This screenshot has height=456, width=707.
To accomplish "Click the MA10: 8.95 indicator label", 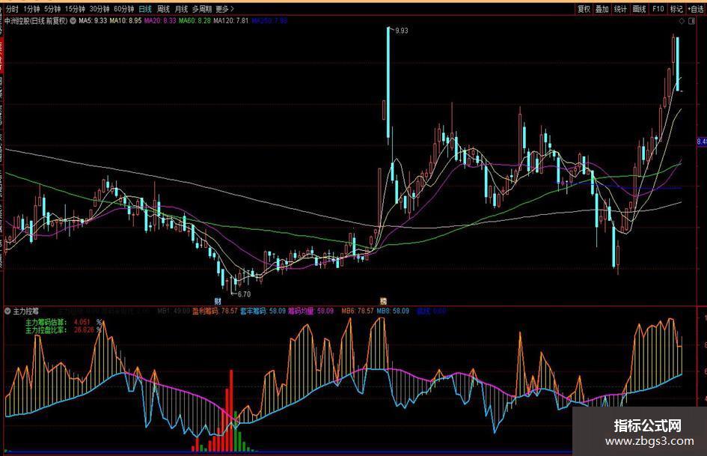I will pos(126,21).
